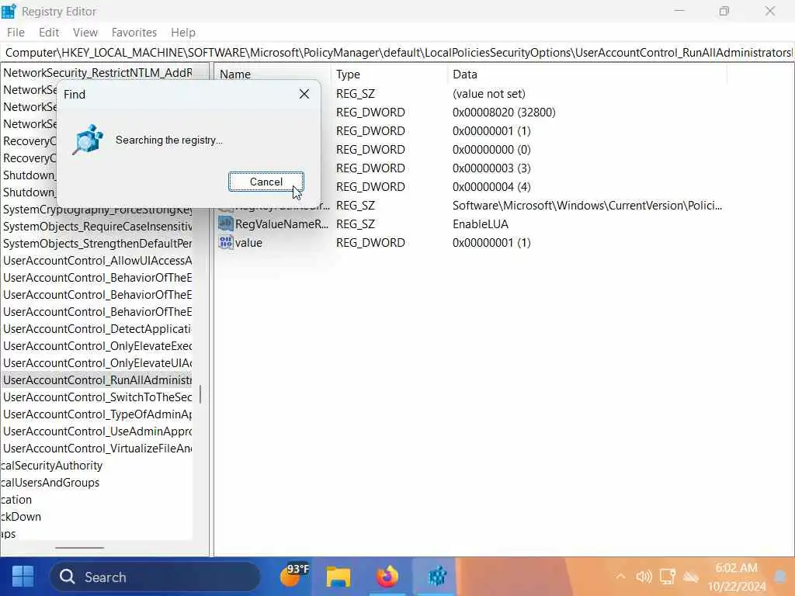
Task: Click the 'value' entry name
Action: tap(248, 243)
